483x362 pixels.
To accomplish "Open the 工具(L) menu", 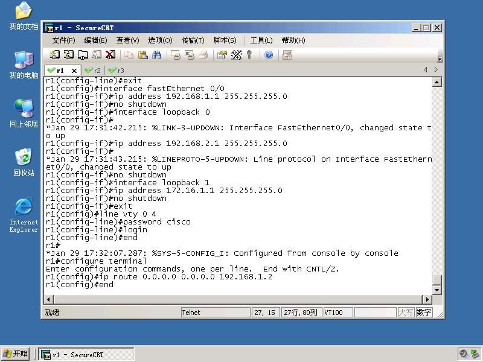I will [261, 40].
